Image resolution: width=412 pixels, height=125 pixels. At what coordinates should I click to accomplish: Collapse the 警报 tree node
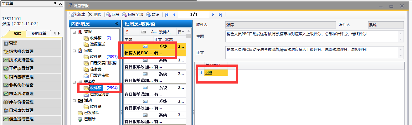[x=74, y=32]
